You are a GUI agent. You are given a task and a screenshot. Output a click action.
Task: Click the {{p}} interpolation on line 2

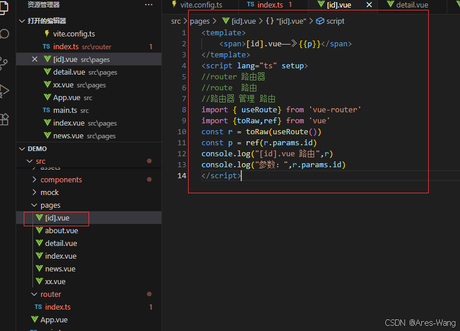(x=310, y=44)
